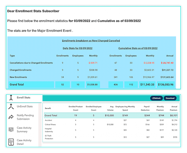Click cumulative annual grand total $136,083.96

pyautogui.click(x=166, y=84)
